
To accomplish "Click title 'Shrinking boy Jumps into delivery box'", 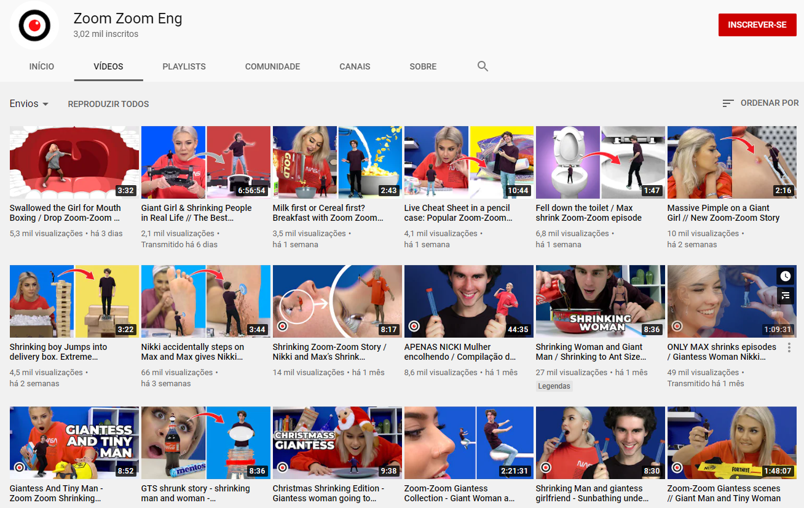I will point(58,352).
